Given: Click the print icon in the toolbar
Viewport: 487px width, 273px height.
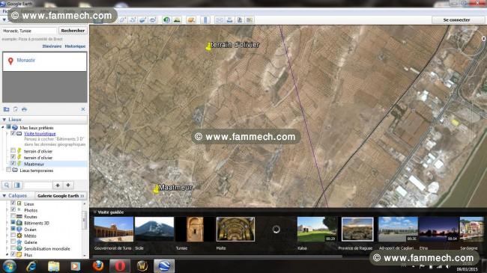Looking at the screenshot, I should (x=229, y=20).
